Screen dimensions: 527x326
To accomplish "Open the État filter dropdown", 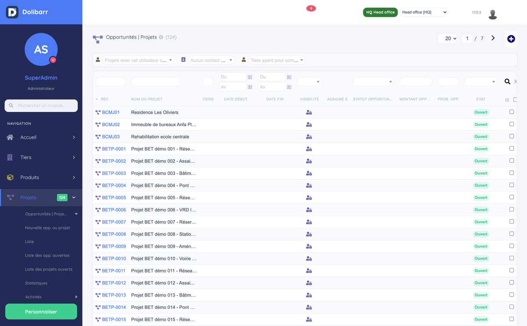I will click(x=480, y=82).
